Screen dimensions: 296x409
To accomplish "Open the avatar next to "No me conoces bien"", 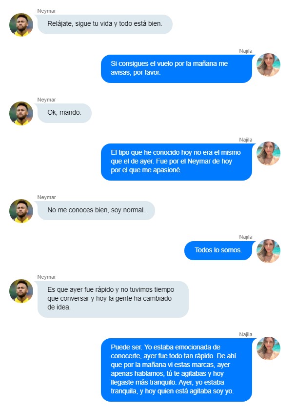I will point(21,211).
